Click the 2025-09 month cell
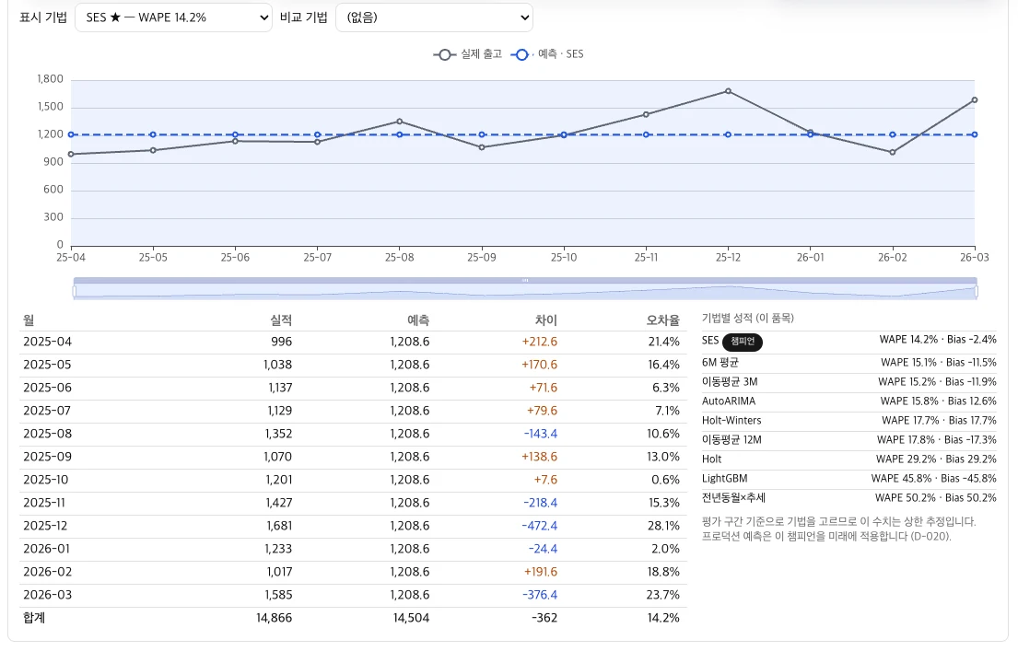1018x651 pixels. [x=47, y=457]
